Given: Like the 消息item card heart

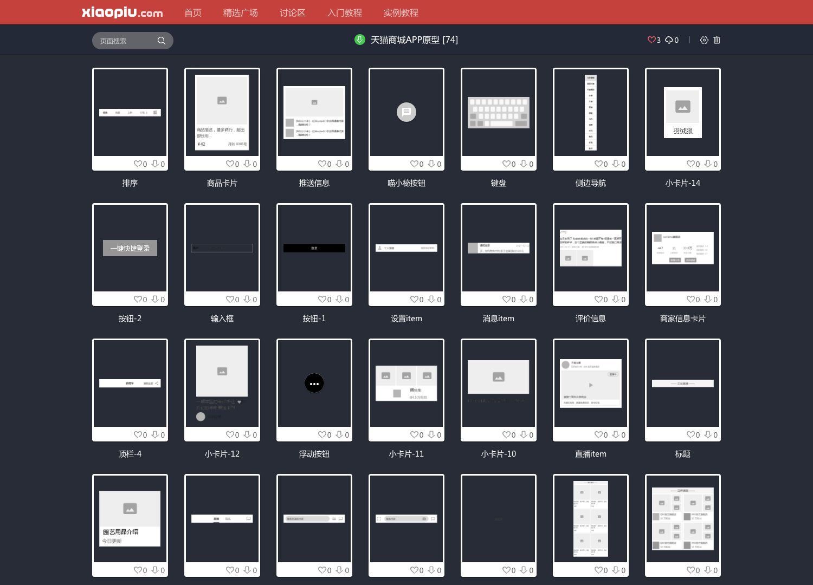Looking at the screenshot, I should pos(506,299).
